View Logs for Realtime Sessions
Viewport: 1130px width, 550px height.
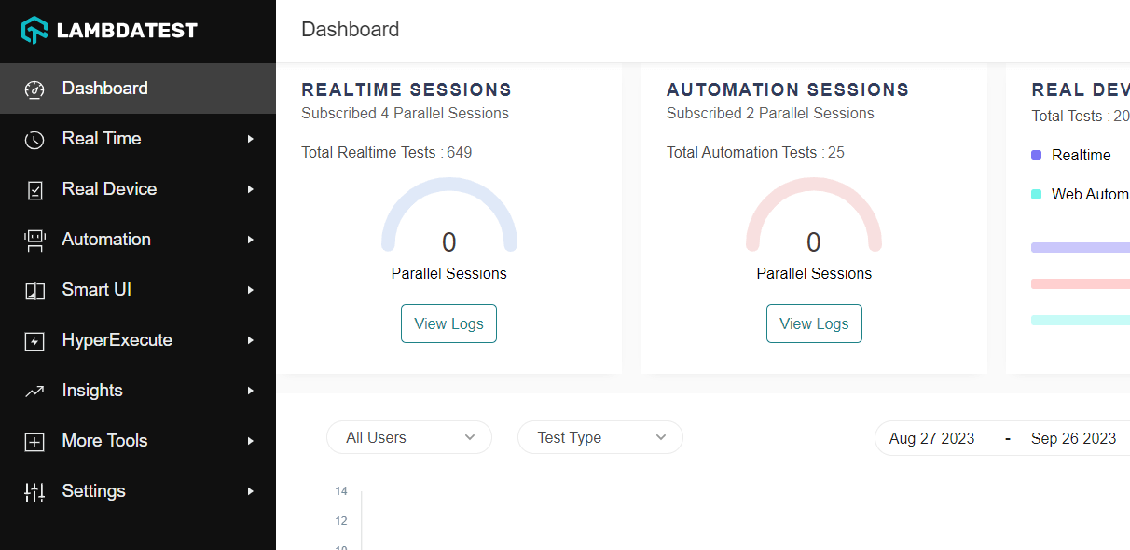click(x=448, y=323)
